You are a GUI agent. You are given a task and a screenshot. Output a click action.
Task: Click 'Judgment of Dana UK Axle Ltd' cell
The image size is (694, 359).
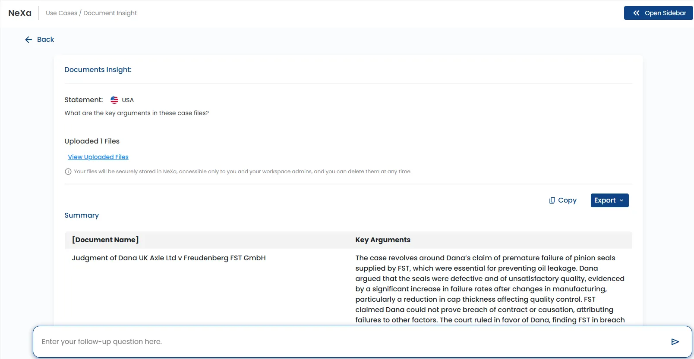tap(169, 258)
